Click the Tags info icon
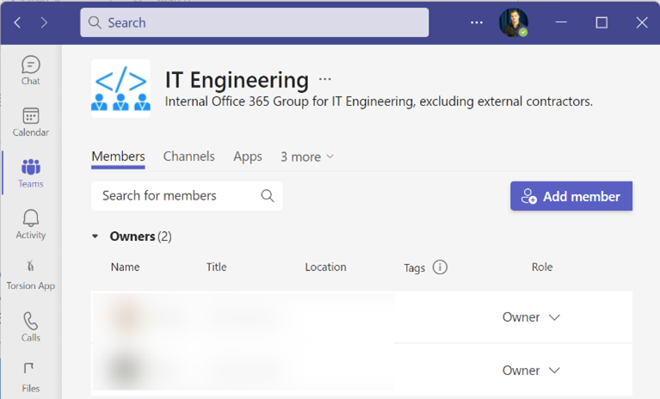 pyautogui.click(x=440, y=267)
